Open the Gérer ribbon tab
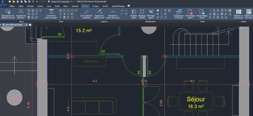Viewport: 253px width, 116px height. (65, 6)
